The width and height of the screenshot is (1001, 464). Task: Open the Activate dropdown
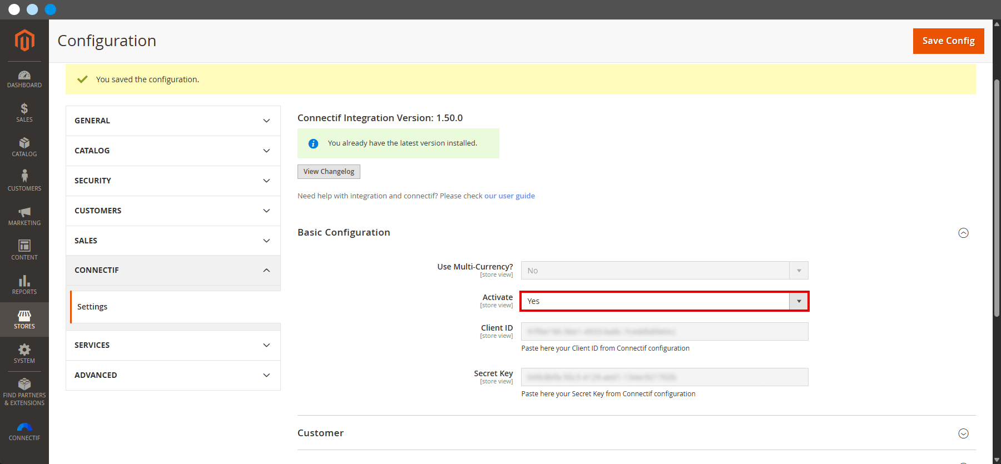[665, 301]
